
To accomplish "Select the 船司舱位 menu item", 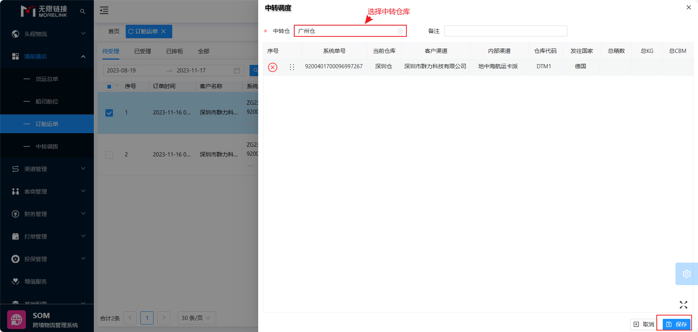I will 47,101.
